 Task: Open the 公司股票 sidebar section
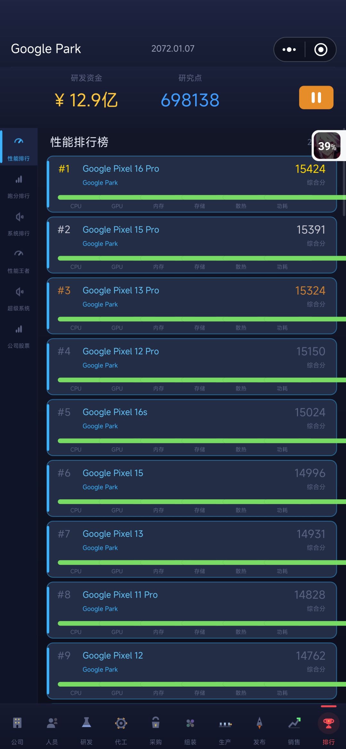(19, 337)
